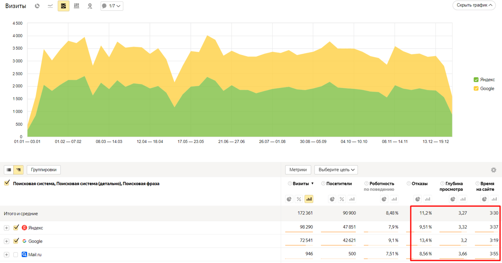The height and width of the screenshot is (263, 502).
Task: Switch chart to pie chart view
Action: click(x=37, y=6)
